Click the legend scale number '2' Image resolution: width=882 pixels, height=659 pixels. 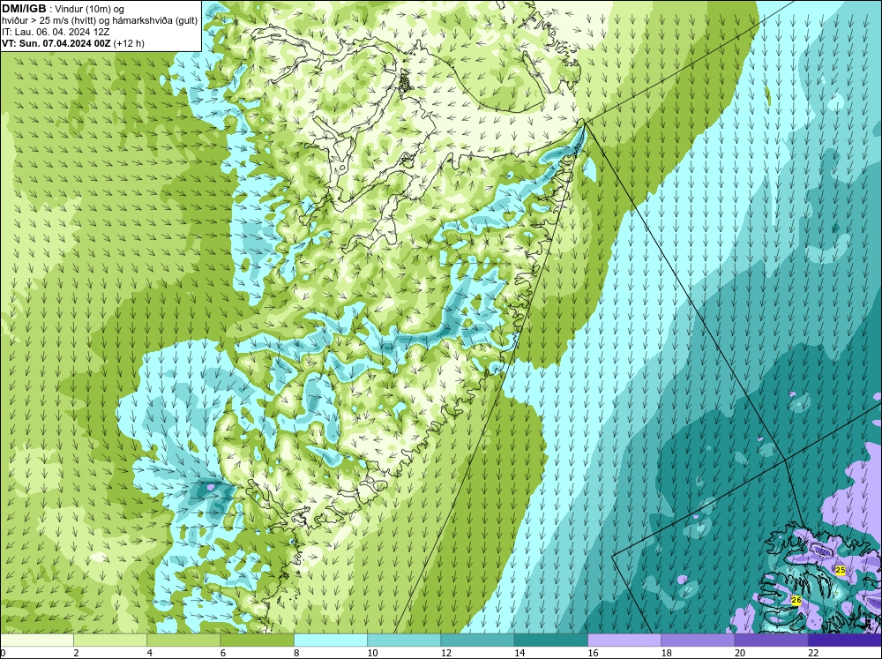click(x=76, y=653)
